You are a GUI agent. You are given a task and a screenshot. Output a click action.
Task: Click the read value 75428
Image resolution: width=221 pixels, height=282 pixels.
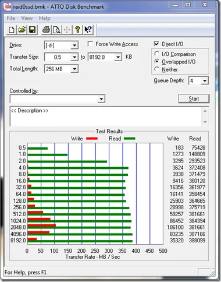[x=198, y=147]
